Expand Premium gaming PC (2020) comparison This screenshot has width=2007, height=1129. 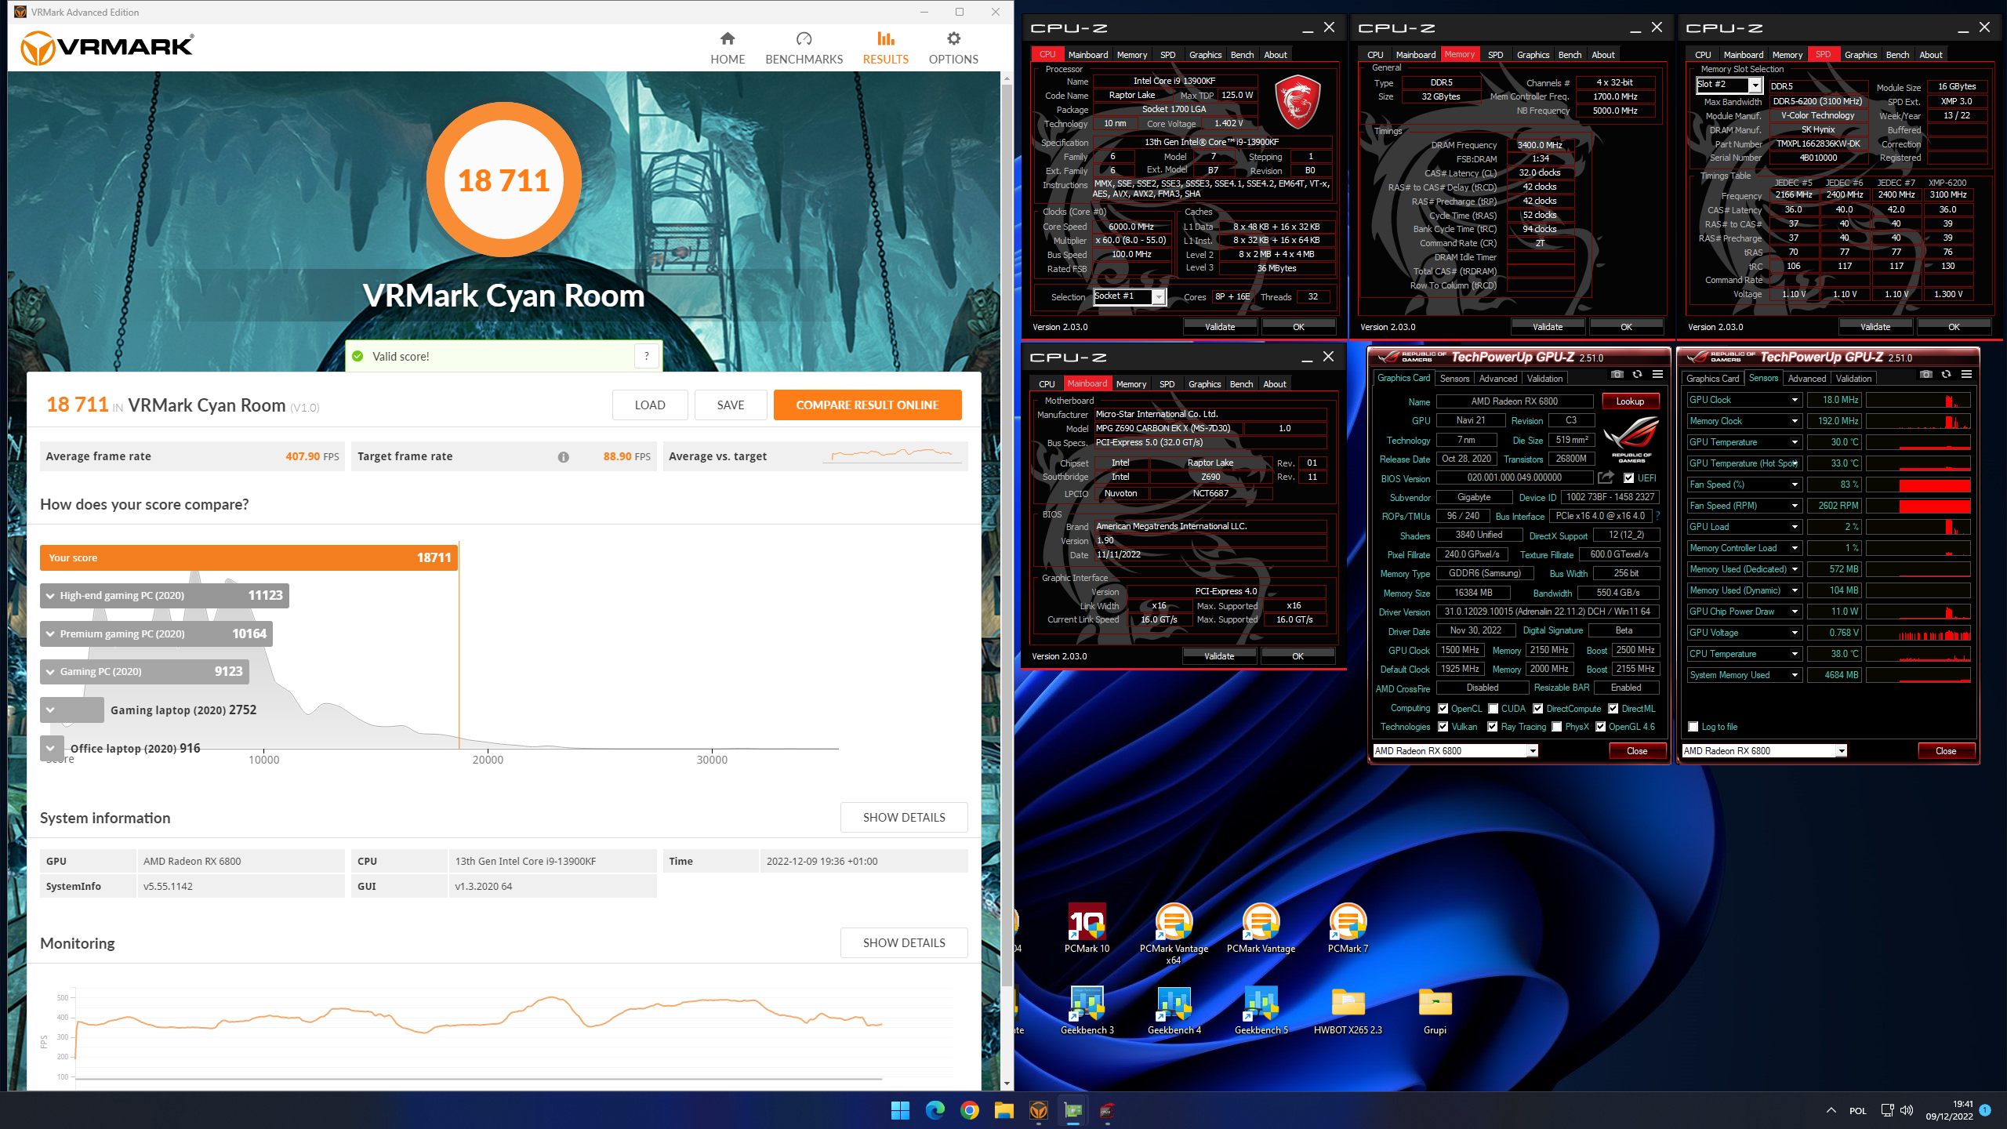coord(50,633)
